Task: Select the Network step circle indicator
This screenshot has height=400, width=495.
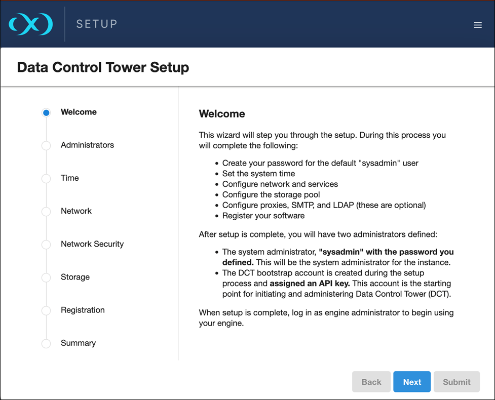Action: (46, 212)
